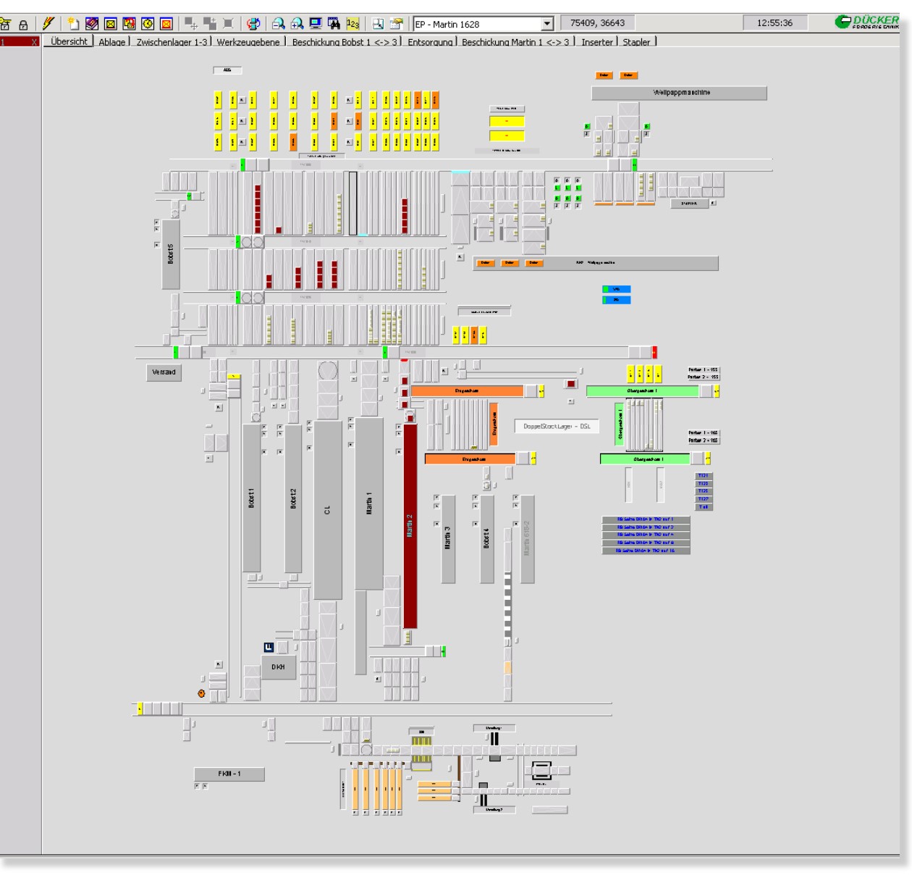Click the Versand button
This screenshot has width=912, height=878.
coord(164,372)
